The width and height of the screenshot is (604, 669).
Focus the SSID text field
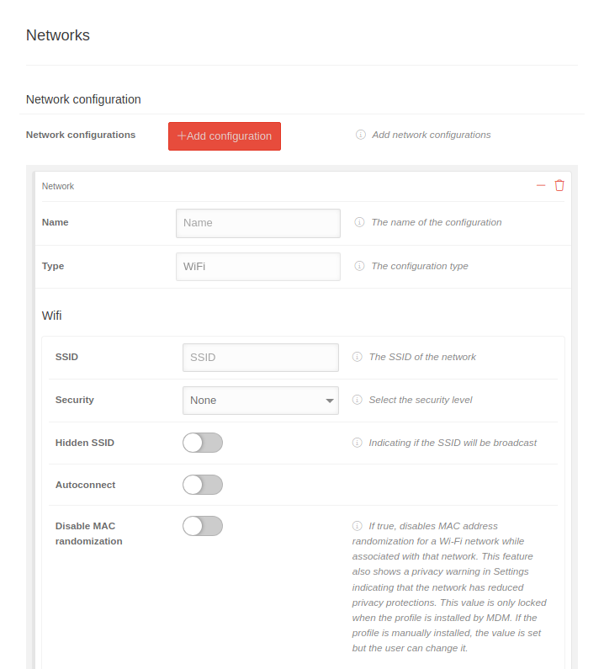pyautogui.click(x=260, y=358)
